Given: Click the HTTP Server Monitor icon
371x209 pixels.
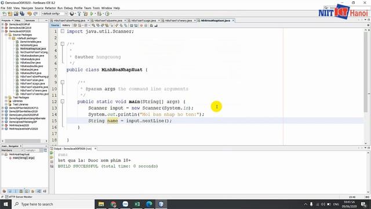Looking at the screenshot, I should [x=6, y=197].
